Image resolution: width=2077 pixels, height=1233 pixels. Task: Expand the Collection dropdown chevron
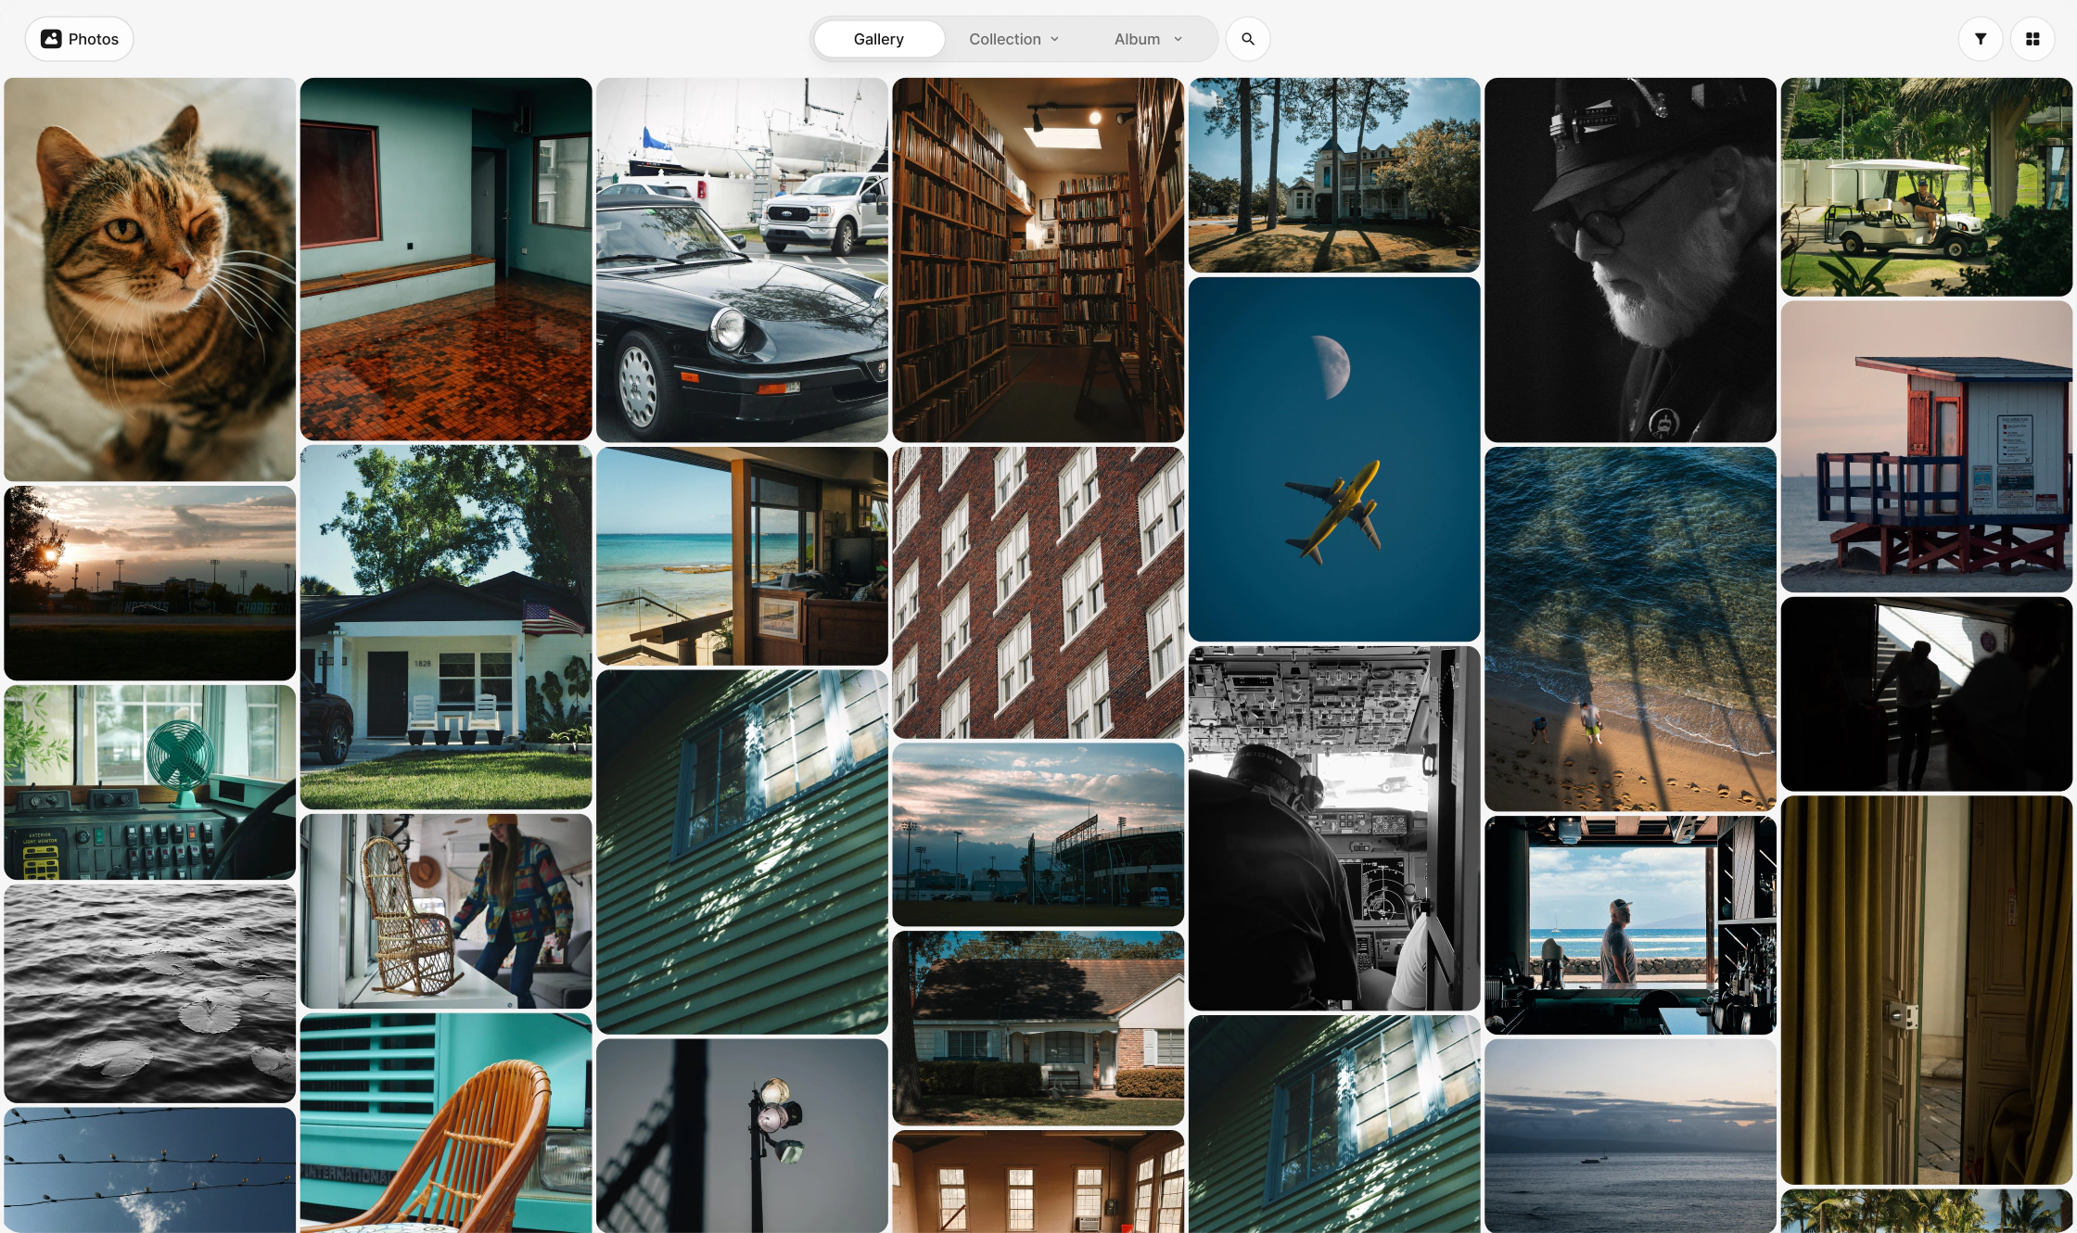pyautogui.click(x=1055, y=39)
